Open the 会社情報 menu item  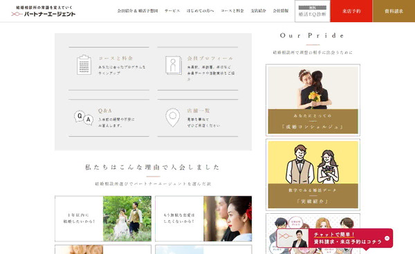[281, 11]
